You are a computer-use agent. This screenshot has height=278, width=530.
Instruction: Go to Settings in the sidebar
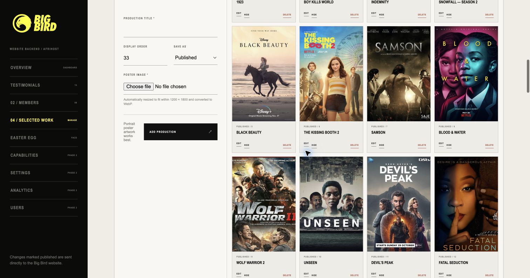[x=44, y=173]
